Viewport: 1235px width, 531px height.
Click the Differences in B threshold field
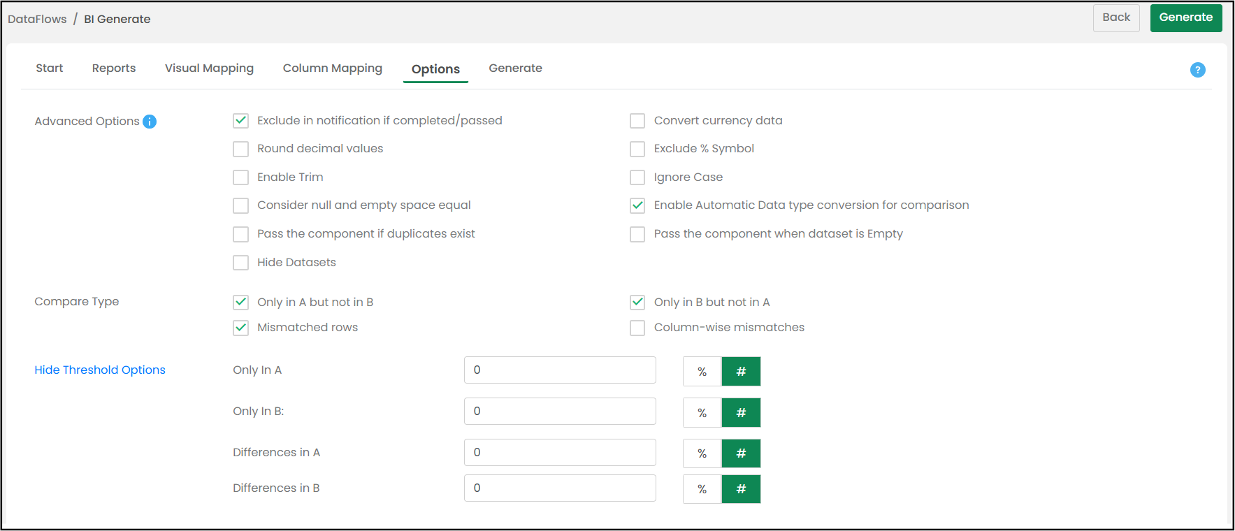(560, 488)
